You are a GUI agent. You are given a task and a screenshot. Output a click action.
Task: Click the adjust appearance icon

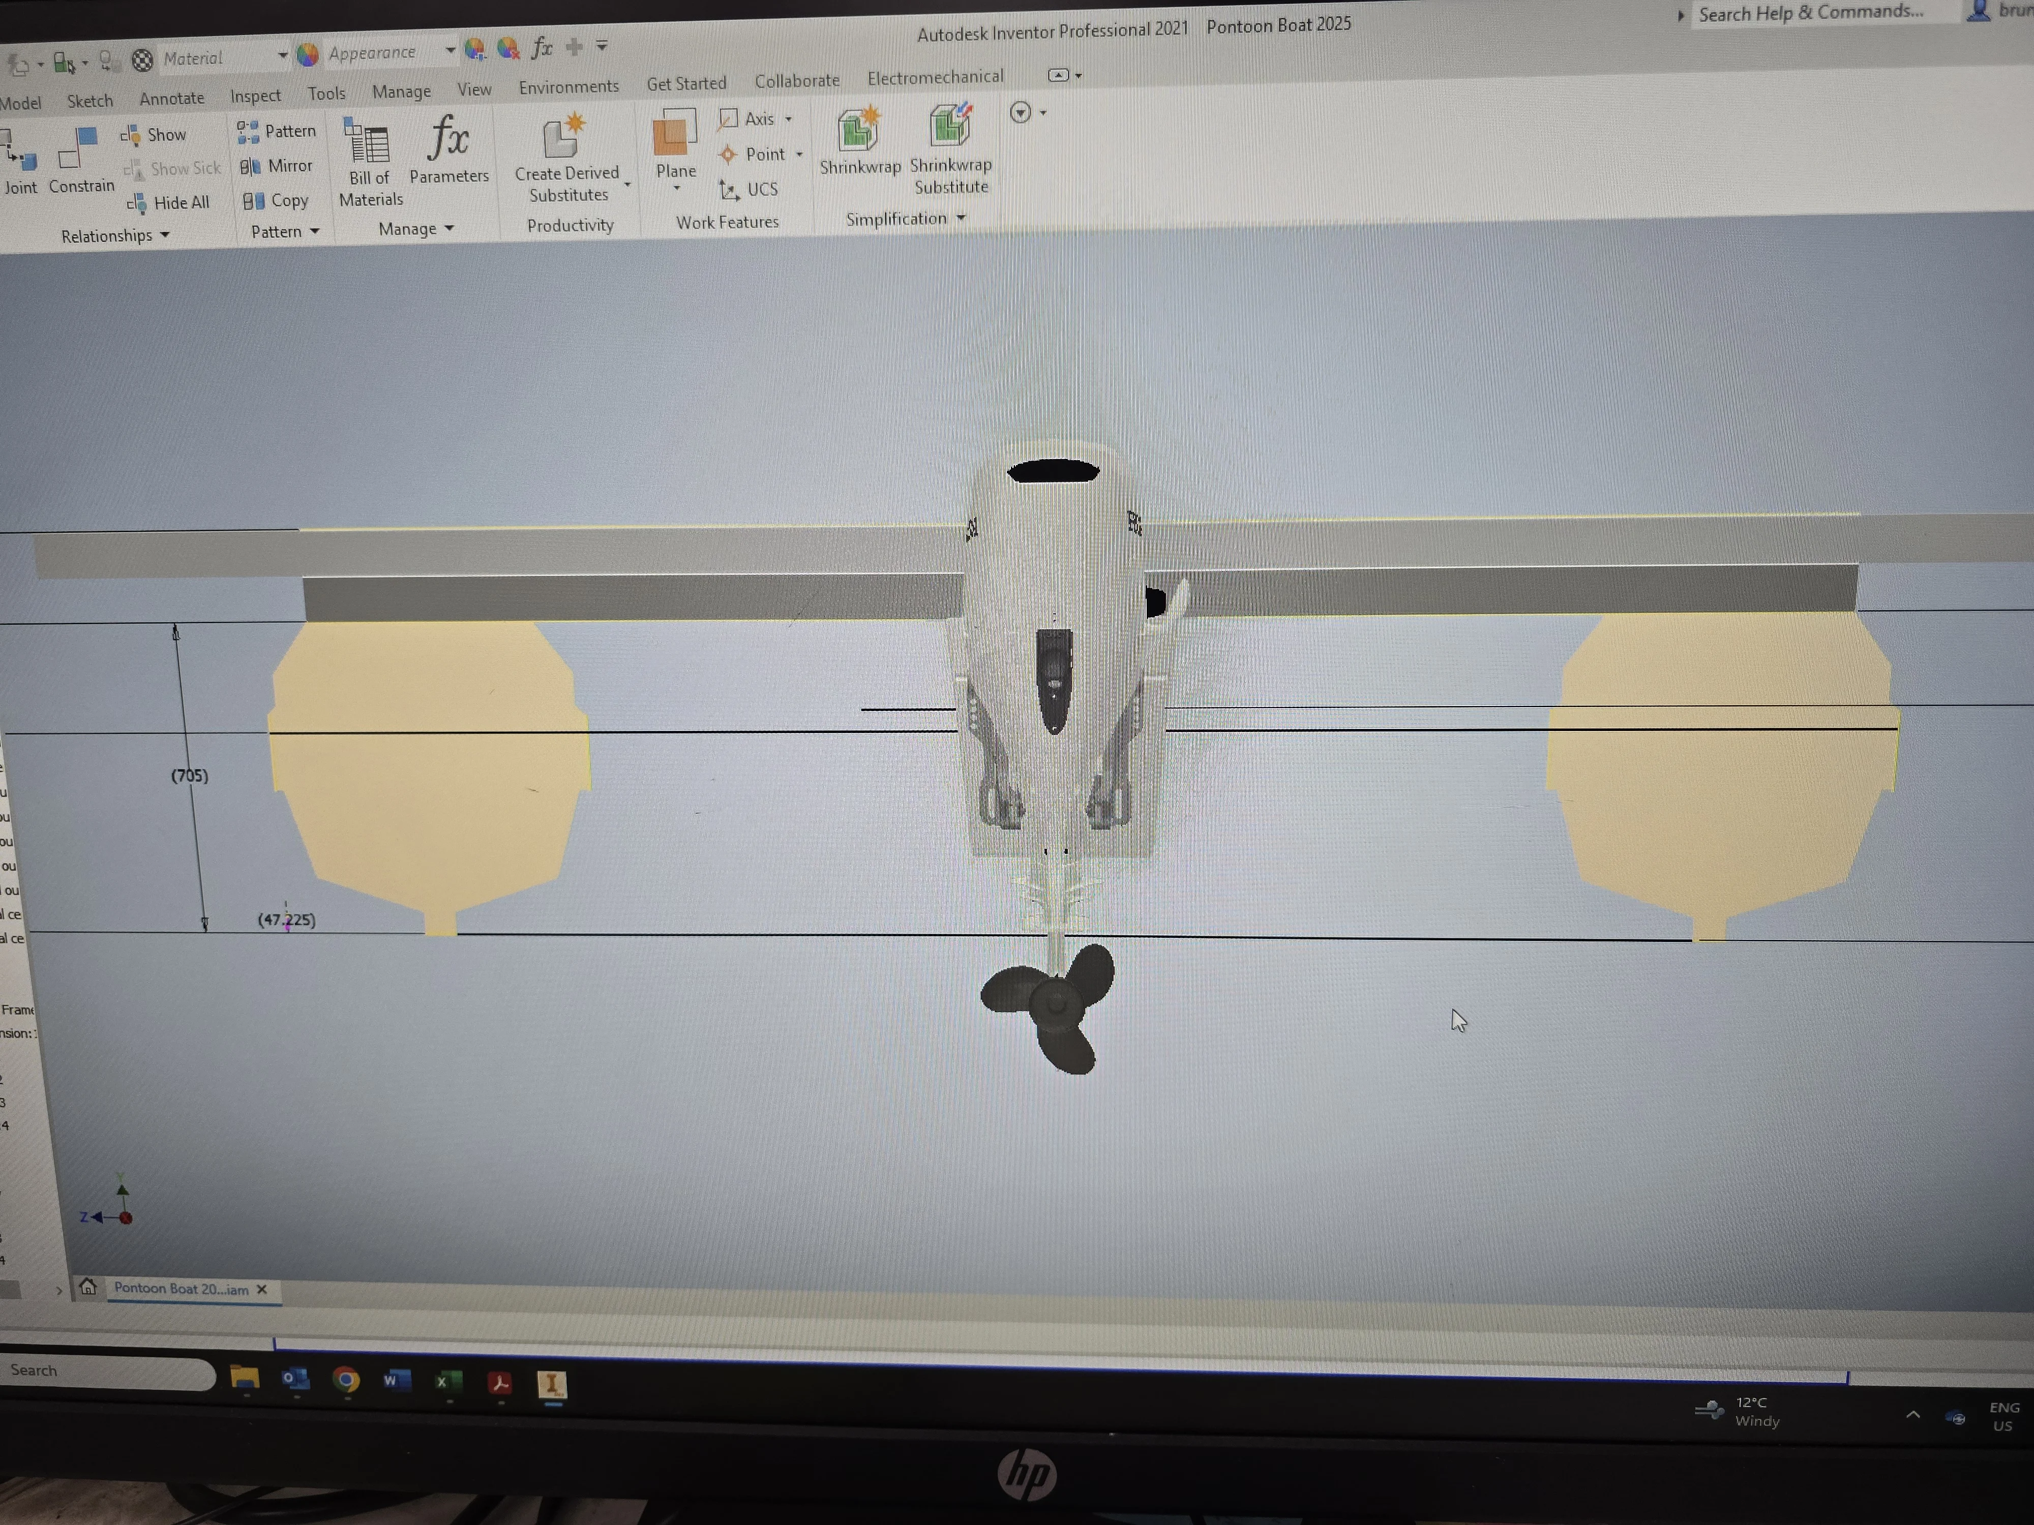[474, 49]
